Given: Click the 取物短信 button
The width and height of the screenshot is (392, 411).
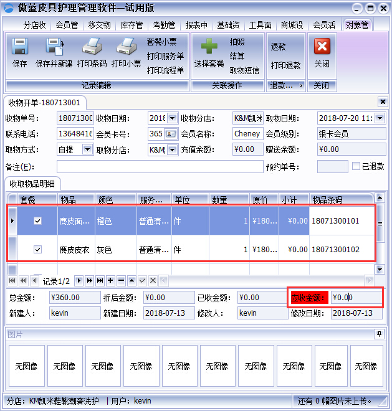Looking at the screenshot, I should [x=244, y=70].
